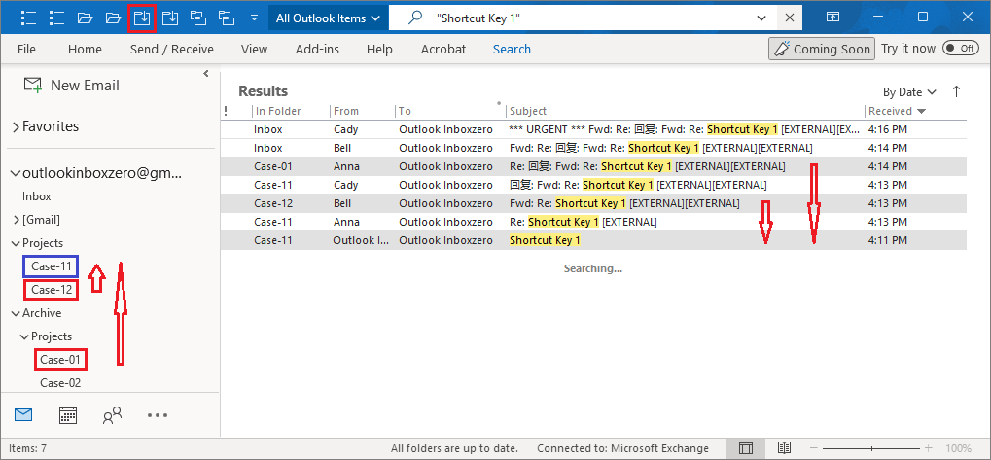Click the New Email button
The height and width of the screenshot is (460, 991).
(x=72, y=86)
